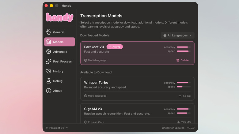Open the Post Process section
This screenshot has height=134, width=239.
(x=59, y=61)
